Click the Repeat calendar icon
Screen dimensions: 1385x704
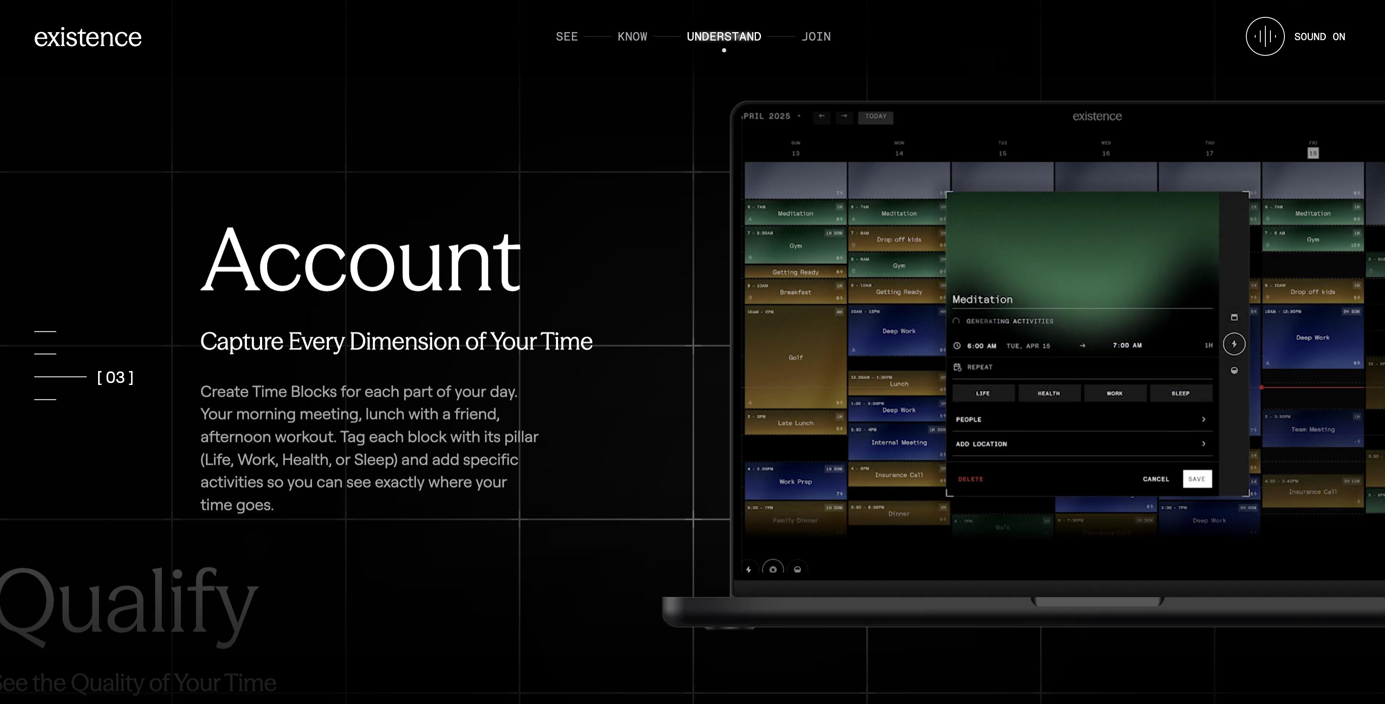(x=957, y=367)
